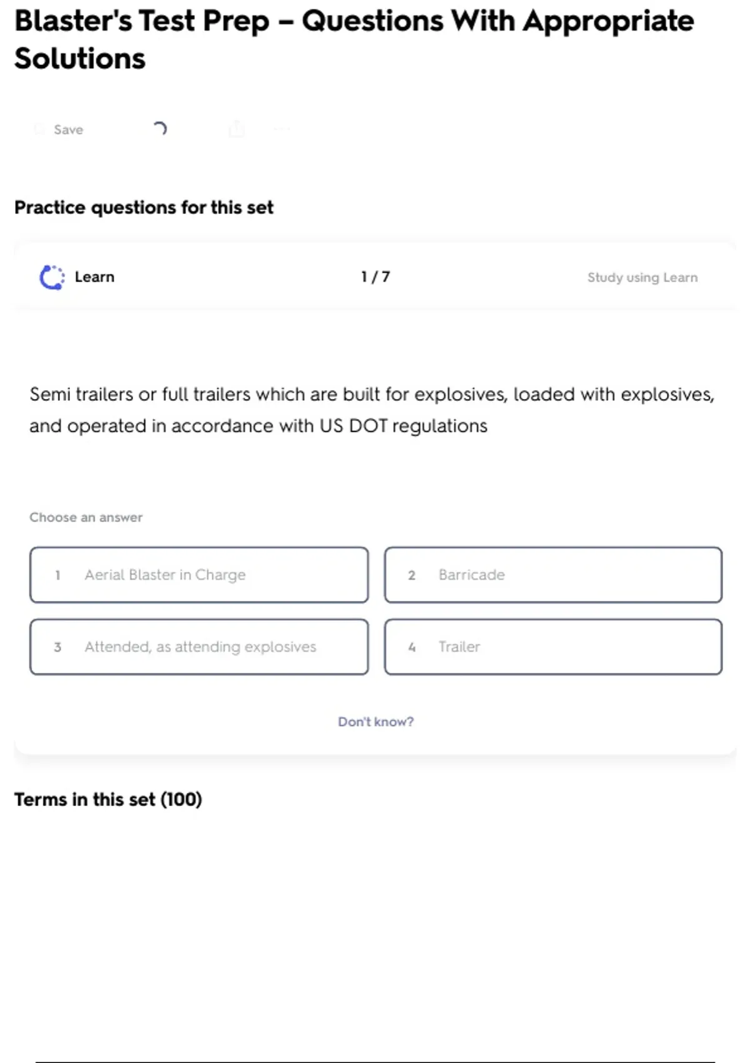Viewport: 750px width, 1063px height.
Task: Pick Attended, as attending explosives answer
Action: (199, 647)
